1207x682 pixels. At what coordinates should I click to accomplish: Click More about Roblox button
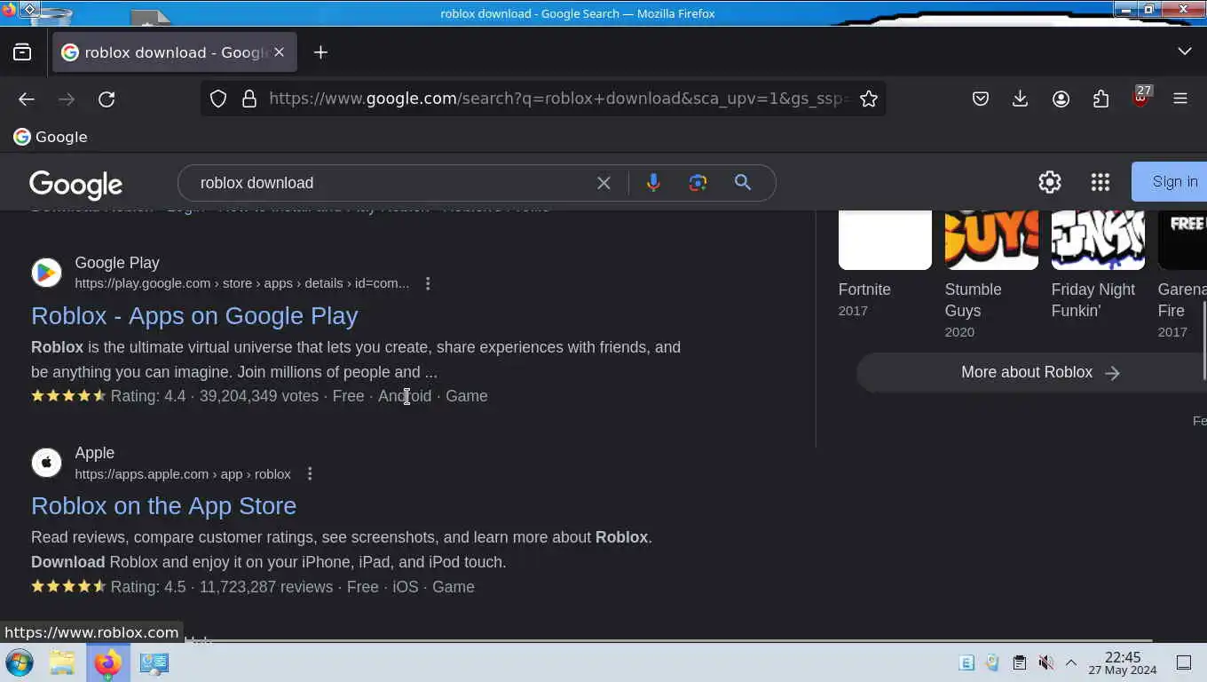(x=1031, y=372)
